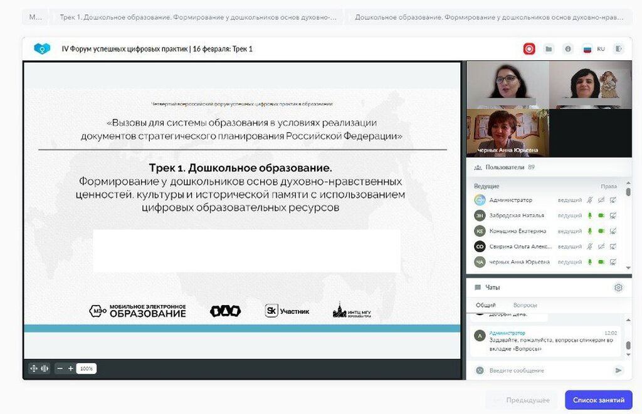642x414 pixels.
Task: Toggle Администратор's muted microphone
Action: point(589,200)
